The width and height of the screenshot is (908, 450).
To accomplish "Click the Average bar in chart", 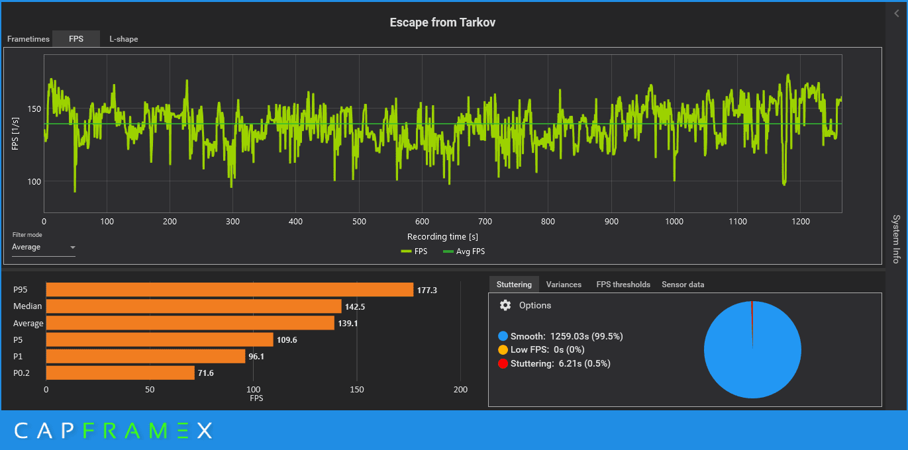I will tap(190, 323).
